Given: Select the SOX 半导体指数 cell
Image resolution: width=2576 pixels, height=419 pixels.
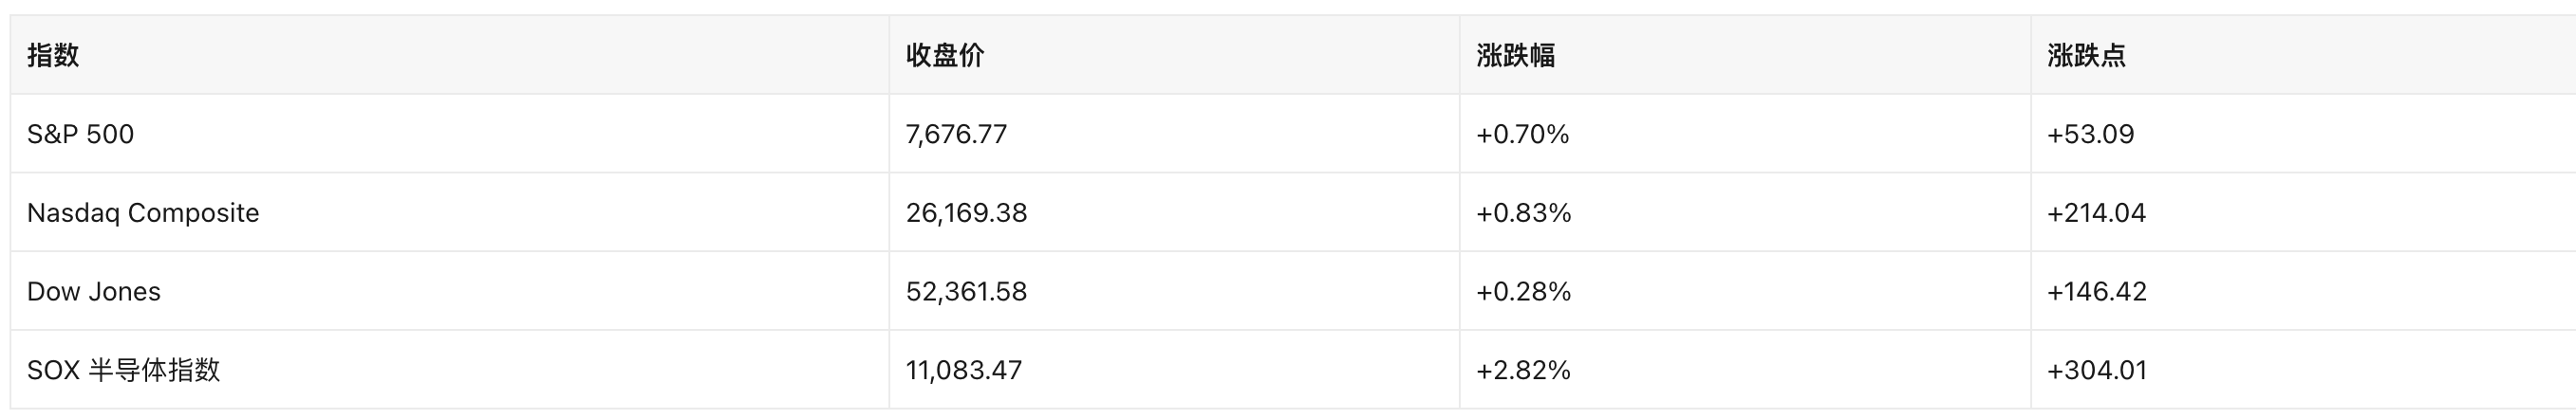Looking at the screenshot, I should (450, 370).
